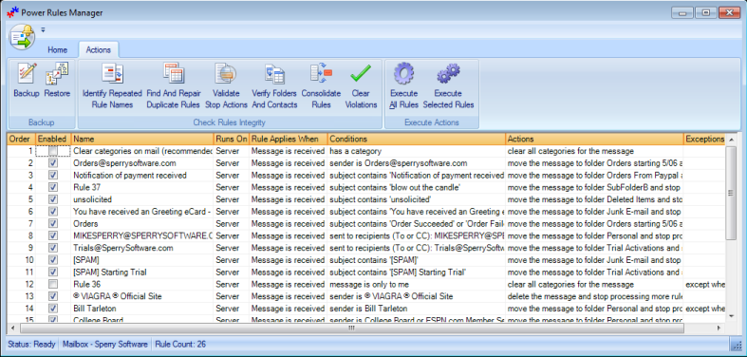Click the Rule Applies When column header

click(289, 140)
